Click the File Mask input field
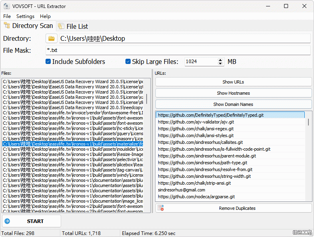 (178, 50)
